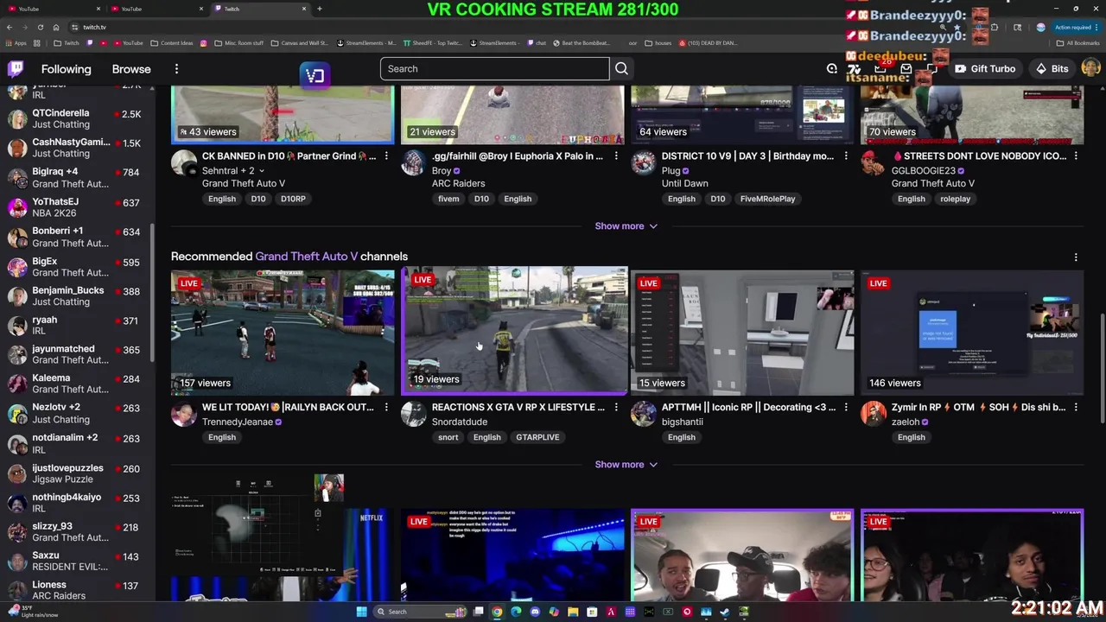1106x622 pixels.
Task: Click Snordatdude channel avatar
Action: tap(414, 414)
